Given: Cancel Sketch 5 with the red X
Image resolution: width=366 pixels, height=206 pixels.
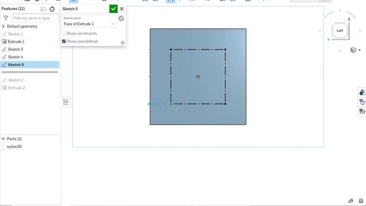Looking at the screenshot, I should pyautogui.click(x=122, y=9).
